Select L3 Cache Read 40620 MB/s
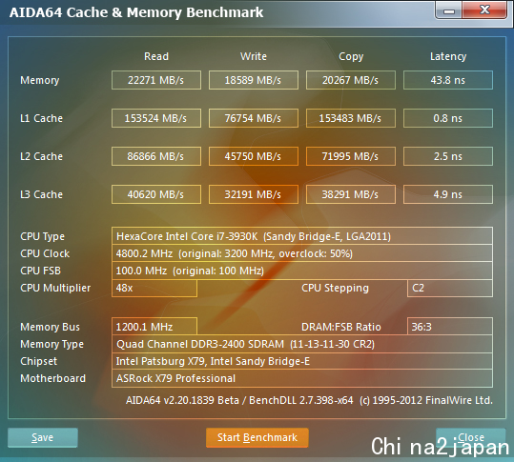Screen dimensions: 514x462 pyautogui.click(x=156, y=194)
